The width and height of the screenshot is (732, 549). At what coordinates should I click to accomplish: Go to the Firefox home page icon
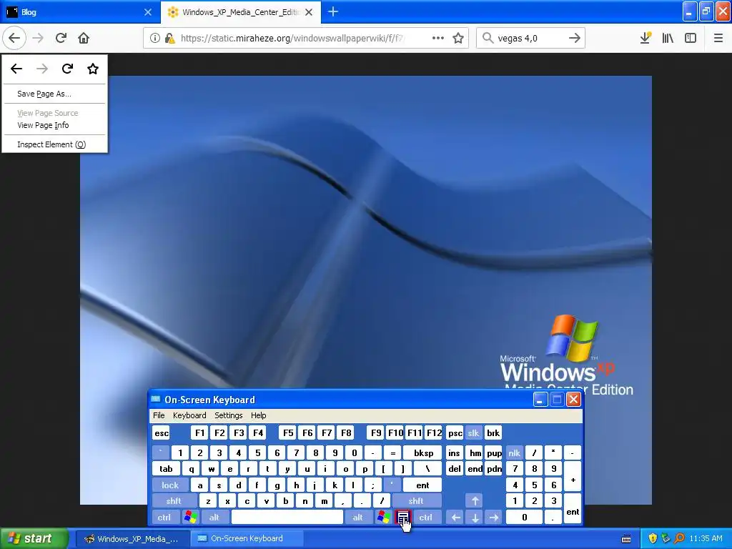click(x=84, y=38)
